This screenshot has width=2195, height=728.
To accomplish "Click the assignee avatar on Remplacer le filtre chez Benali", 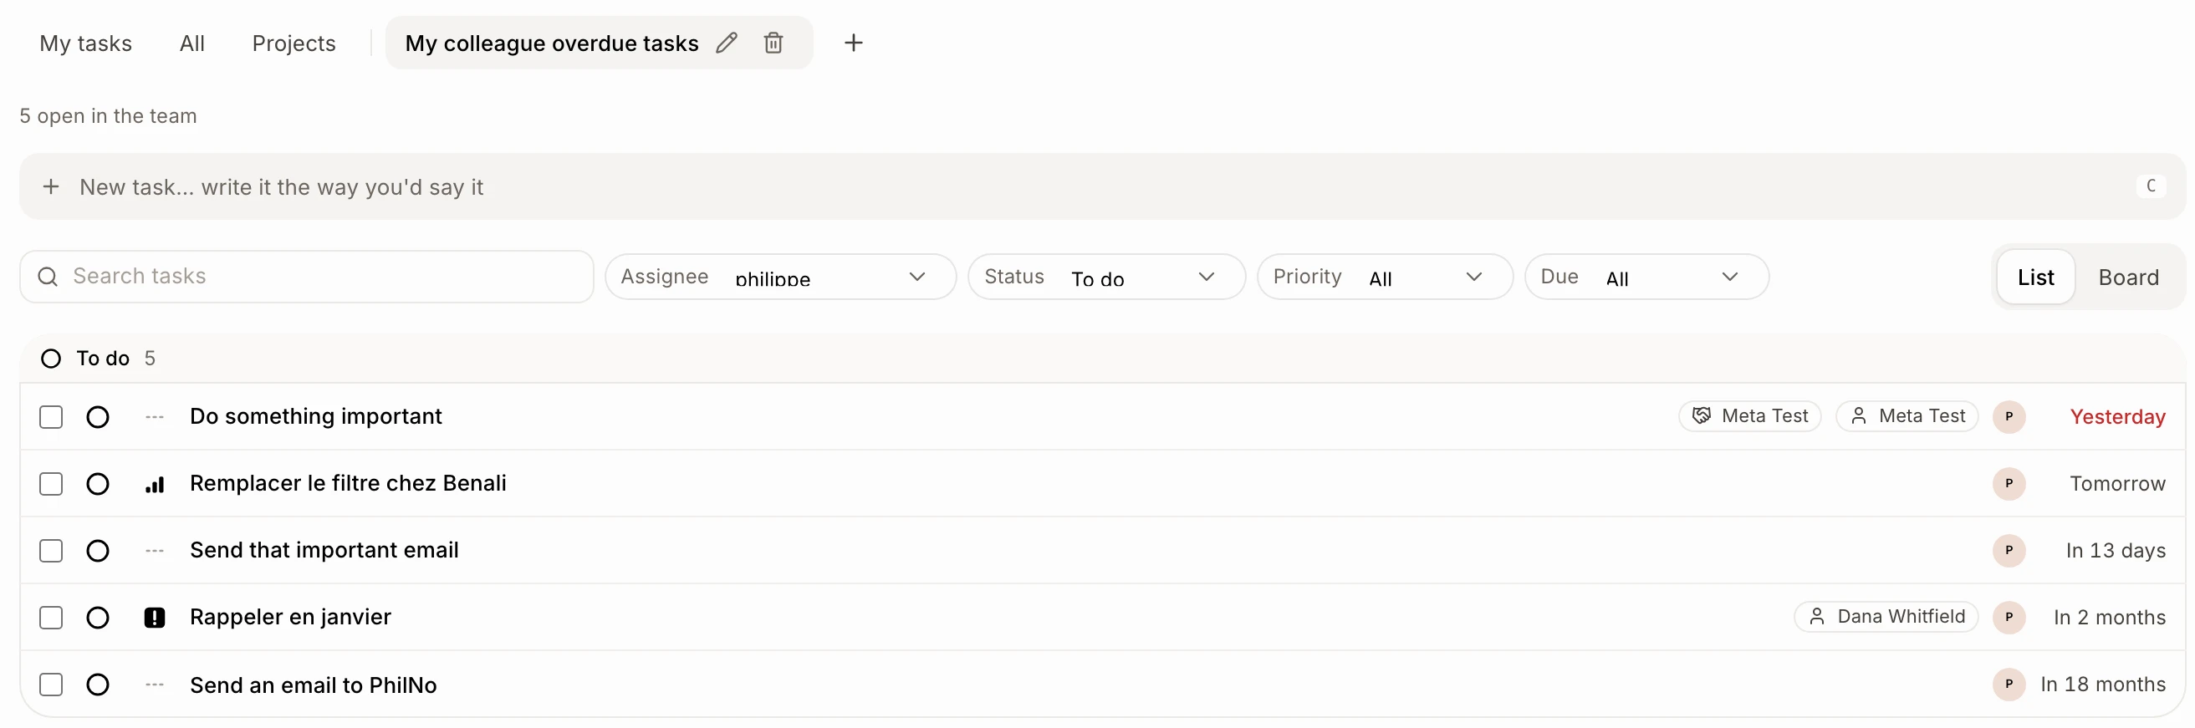I will [x=2009, y=484].
